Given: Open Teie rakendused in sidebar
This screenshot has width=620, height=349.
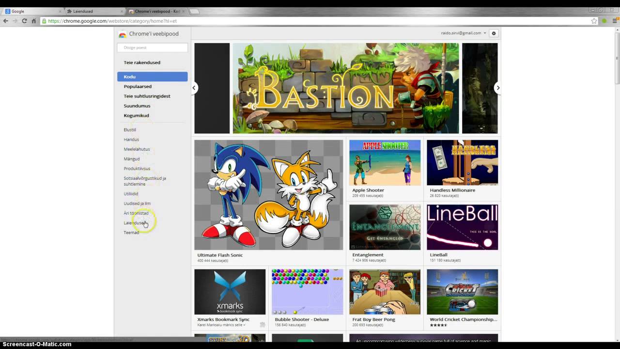Looking at the screenshot, I should [142, 63].
